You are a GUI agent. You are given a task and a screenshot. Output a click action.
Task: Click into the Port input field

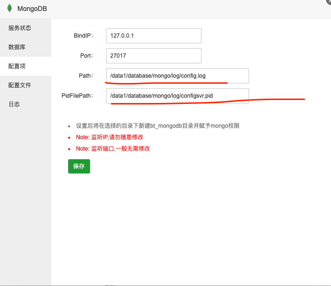click(154, 56)
